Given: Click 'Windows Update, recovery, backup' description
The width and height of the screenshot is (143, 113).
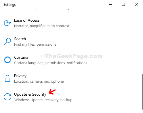Looking at the screenshot, I should pos(43,100).
